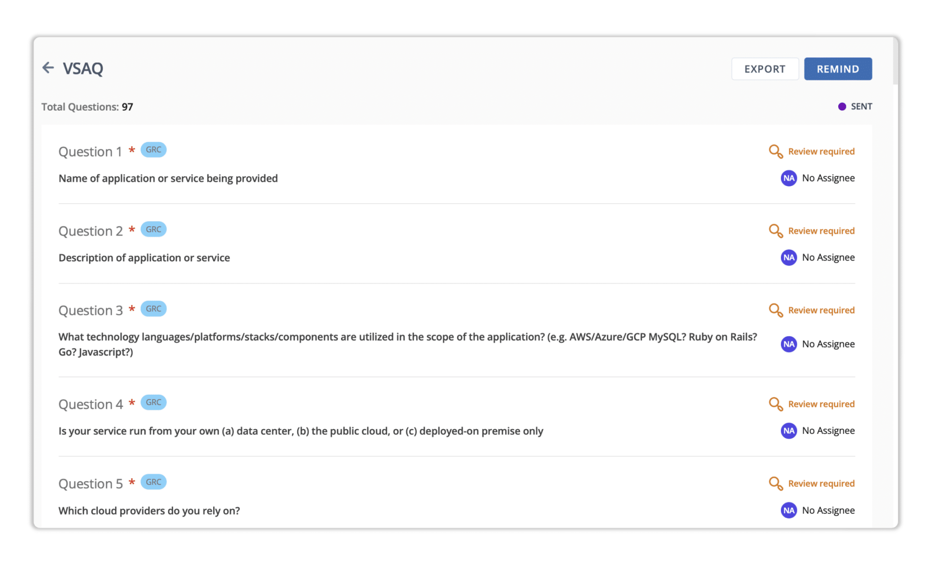Image resolution: width=931 pixels, height=562 pixels.
Task: Click the back arrow next to VSAQ
Action: [48, 68]
